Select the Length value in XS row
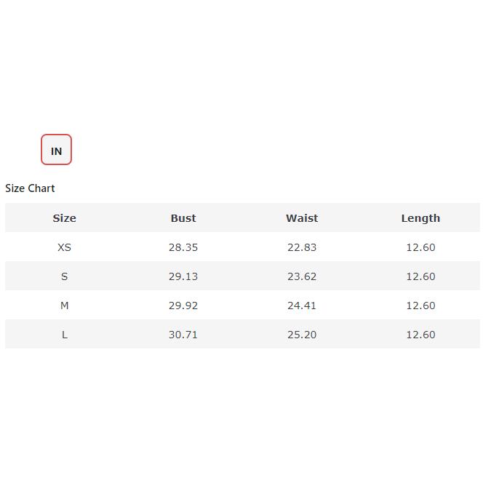Viewport: 483px width, 483px height. (420, 247)
